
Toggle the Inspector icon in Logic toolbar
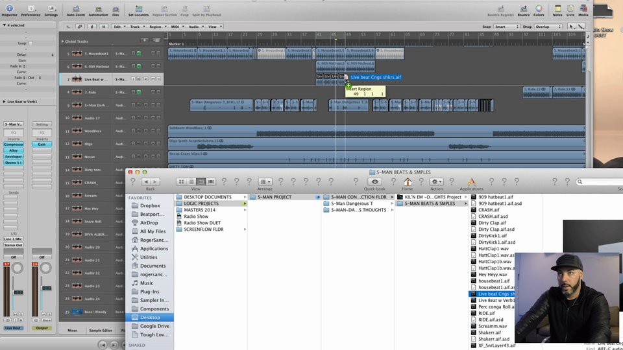tap(9, 8)
